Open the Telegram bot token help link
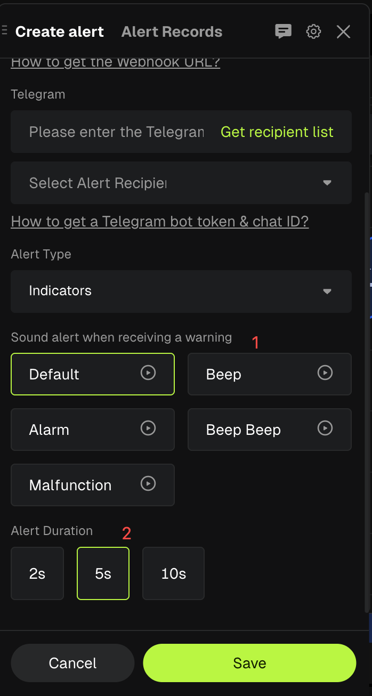Viewport: 372px width, 696px height. [159, 221]
